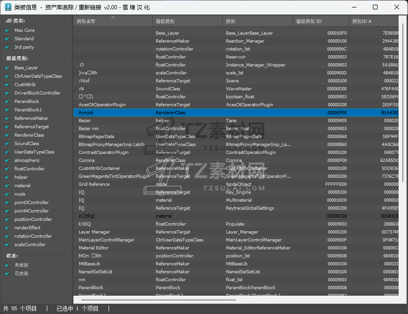Toggle the CustAttrib filter checkbox
This screenshot has height=314, width=408.
point(7,85)
